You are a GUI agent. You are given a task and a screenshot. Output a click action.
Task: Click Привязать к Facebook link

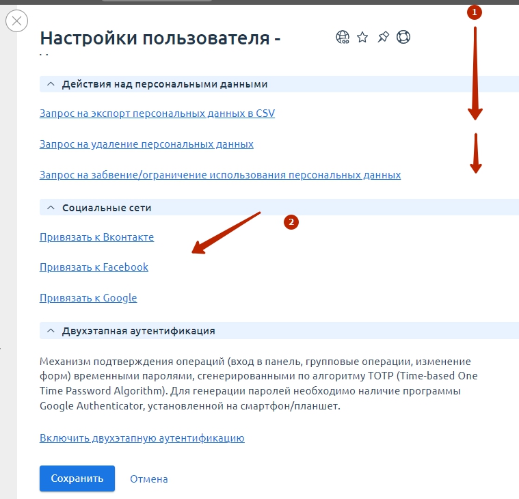coord(94,267)
